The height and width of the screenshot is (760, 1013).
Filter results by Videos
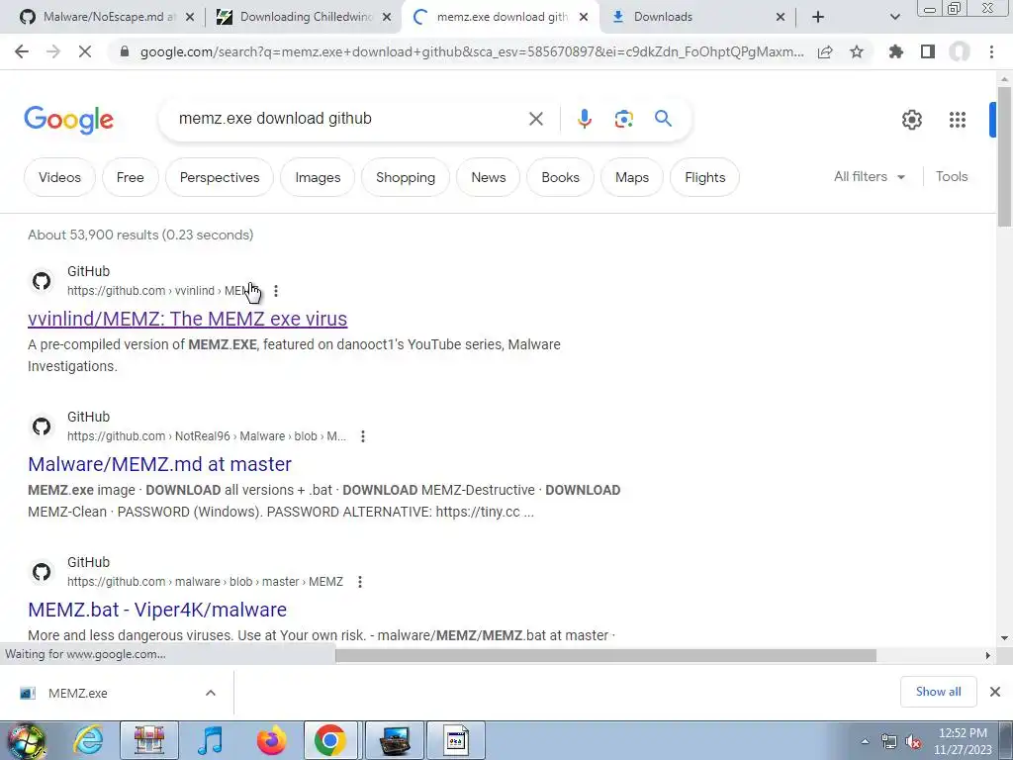59,177
